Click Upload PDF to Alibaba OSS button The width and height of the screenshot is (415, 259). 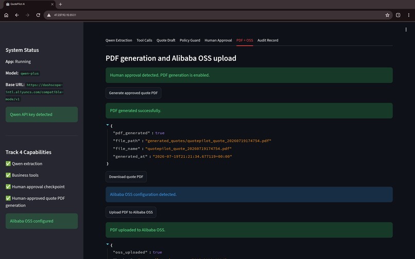[x=131, y=212]
